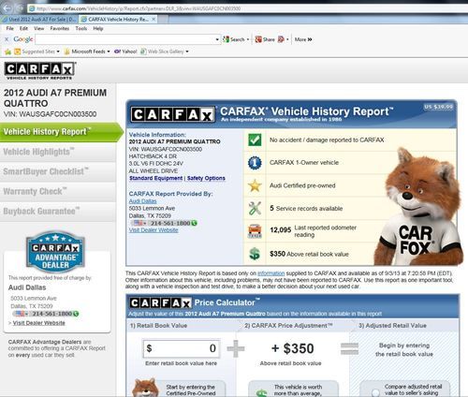The image size is (468, 397).
Task: Click the gold star certified pre-owned icon
Action: (x=255, y=185)
